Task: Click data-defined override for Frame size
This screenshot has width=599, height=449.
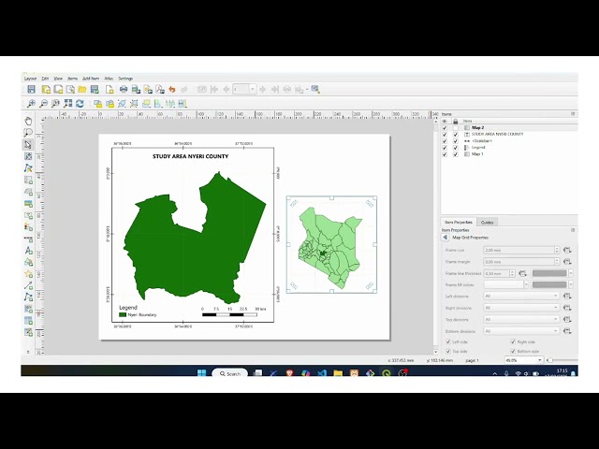Action: (x=567, y=250)
